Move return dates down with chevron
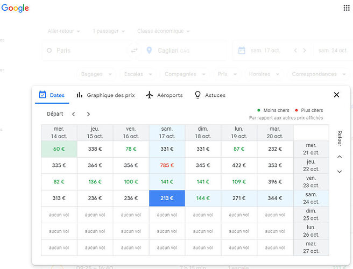Screen dimensions: 353x269 [340, 172]
